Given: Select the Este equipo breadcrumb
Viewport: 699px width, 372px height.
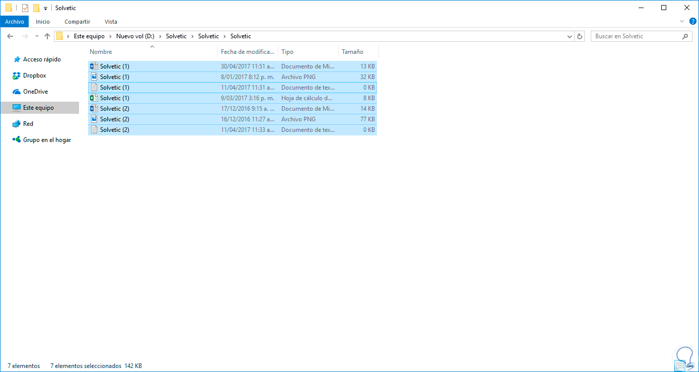Looking at the screenshot, I should 89,36.
